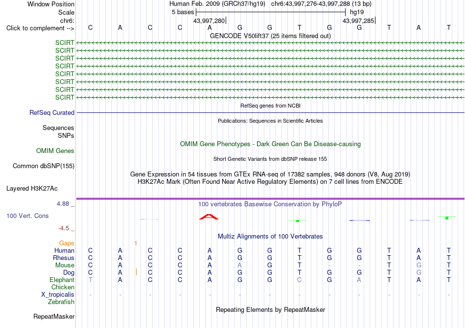Viewport: 465px width, 328px height.
Task: Open the OMIM Gene Phenotypes track title
Action: pyautogui.click(x=271, y=144)
